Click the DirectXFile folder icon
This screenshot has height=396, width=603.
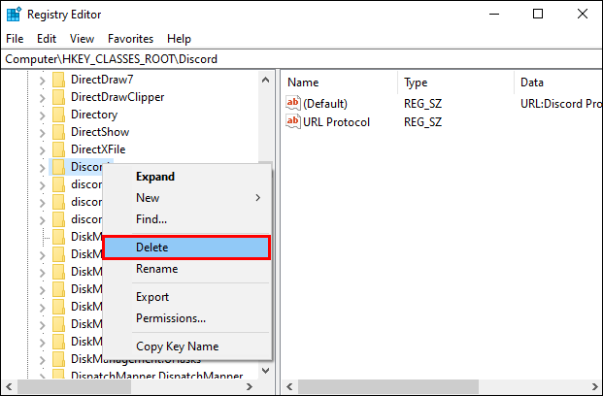[x=58, y=149]
